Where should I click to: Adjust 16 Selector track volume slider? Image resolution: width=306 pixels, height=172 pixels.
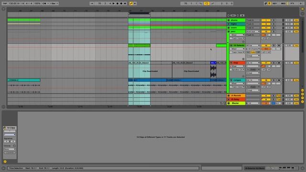coord(266,49)
